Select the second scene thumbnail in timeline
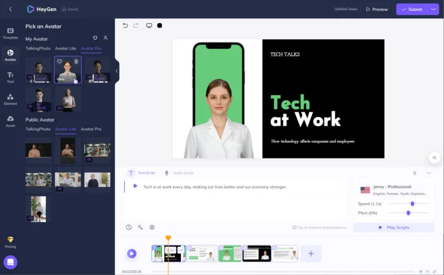The height and width of the screenshot is (275, 444). click(202, 254)
